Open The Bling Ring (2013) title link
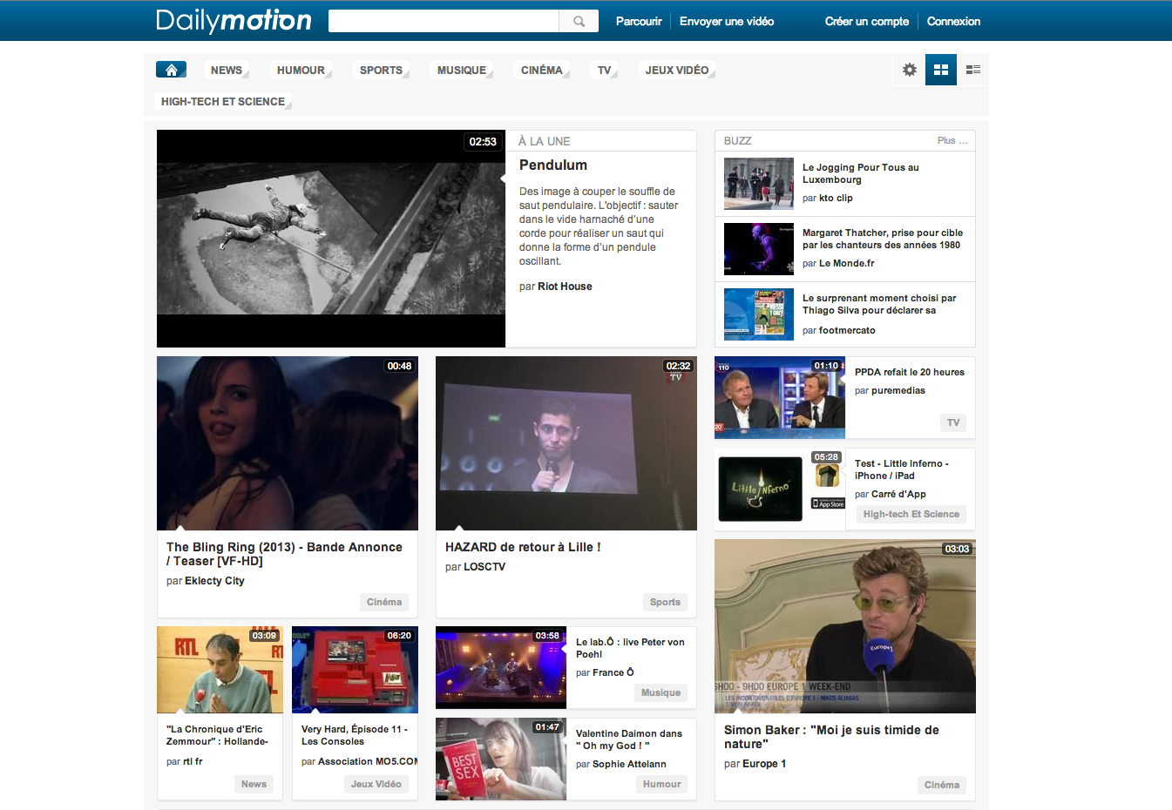The height and width of the screenshot is (810, 1172). (284, 554)
